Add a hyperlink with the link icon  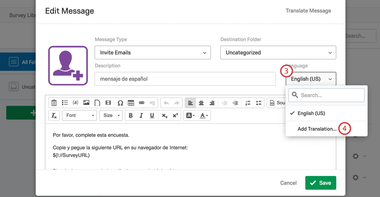pyautogui.click(x=142, y=103)
